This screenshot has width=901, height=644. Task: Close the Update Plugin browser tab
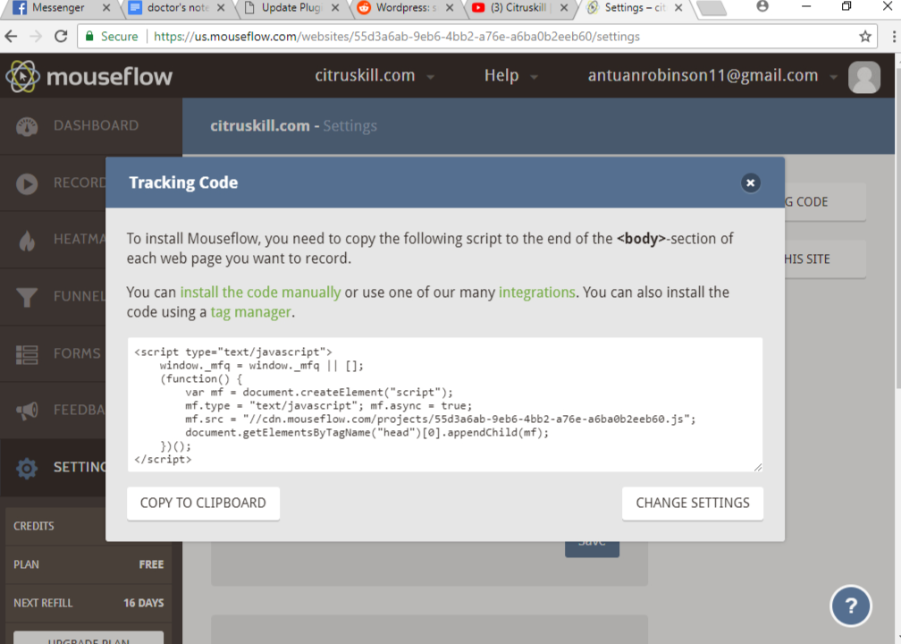tap(335, 8)
